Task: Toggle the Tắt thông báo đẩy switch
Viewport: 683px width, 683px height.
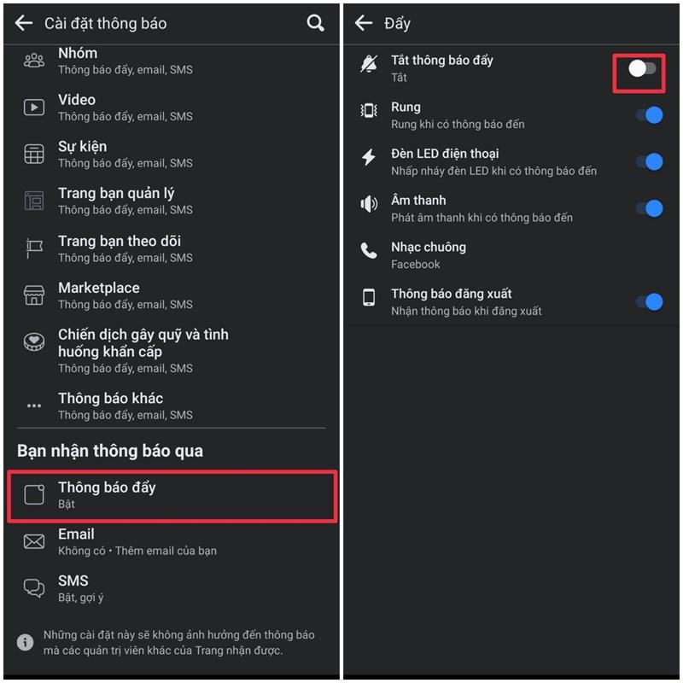Action: point(642,68)
